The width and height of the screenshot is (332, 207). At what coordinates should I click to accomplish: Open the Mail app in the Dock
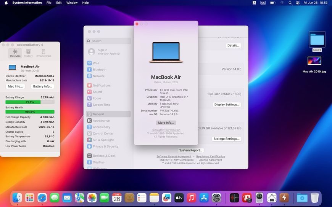(67, 198)
